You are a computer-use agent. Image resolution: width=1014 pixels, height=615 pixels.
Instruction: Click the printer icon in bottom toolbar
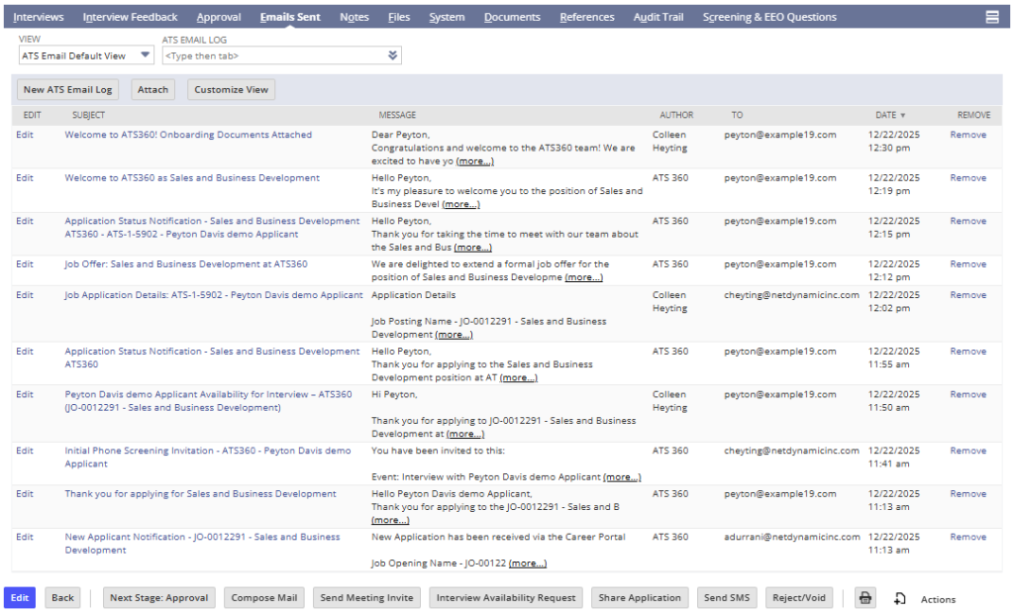click(x=865, y=597)
